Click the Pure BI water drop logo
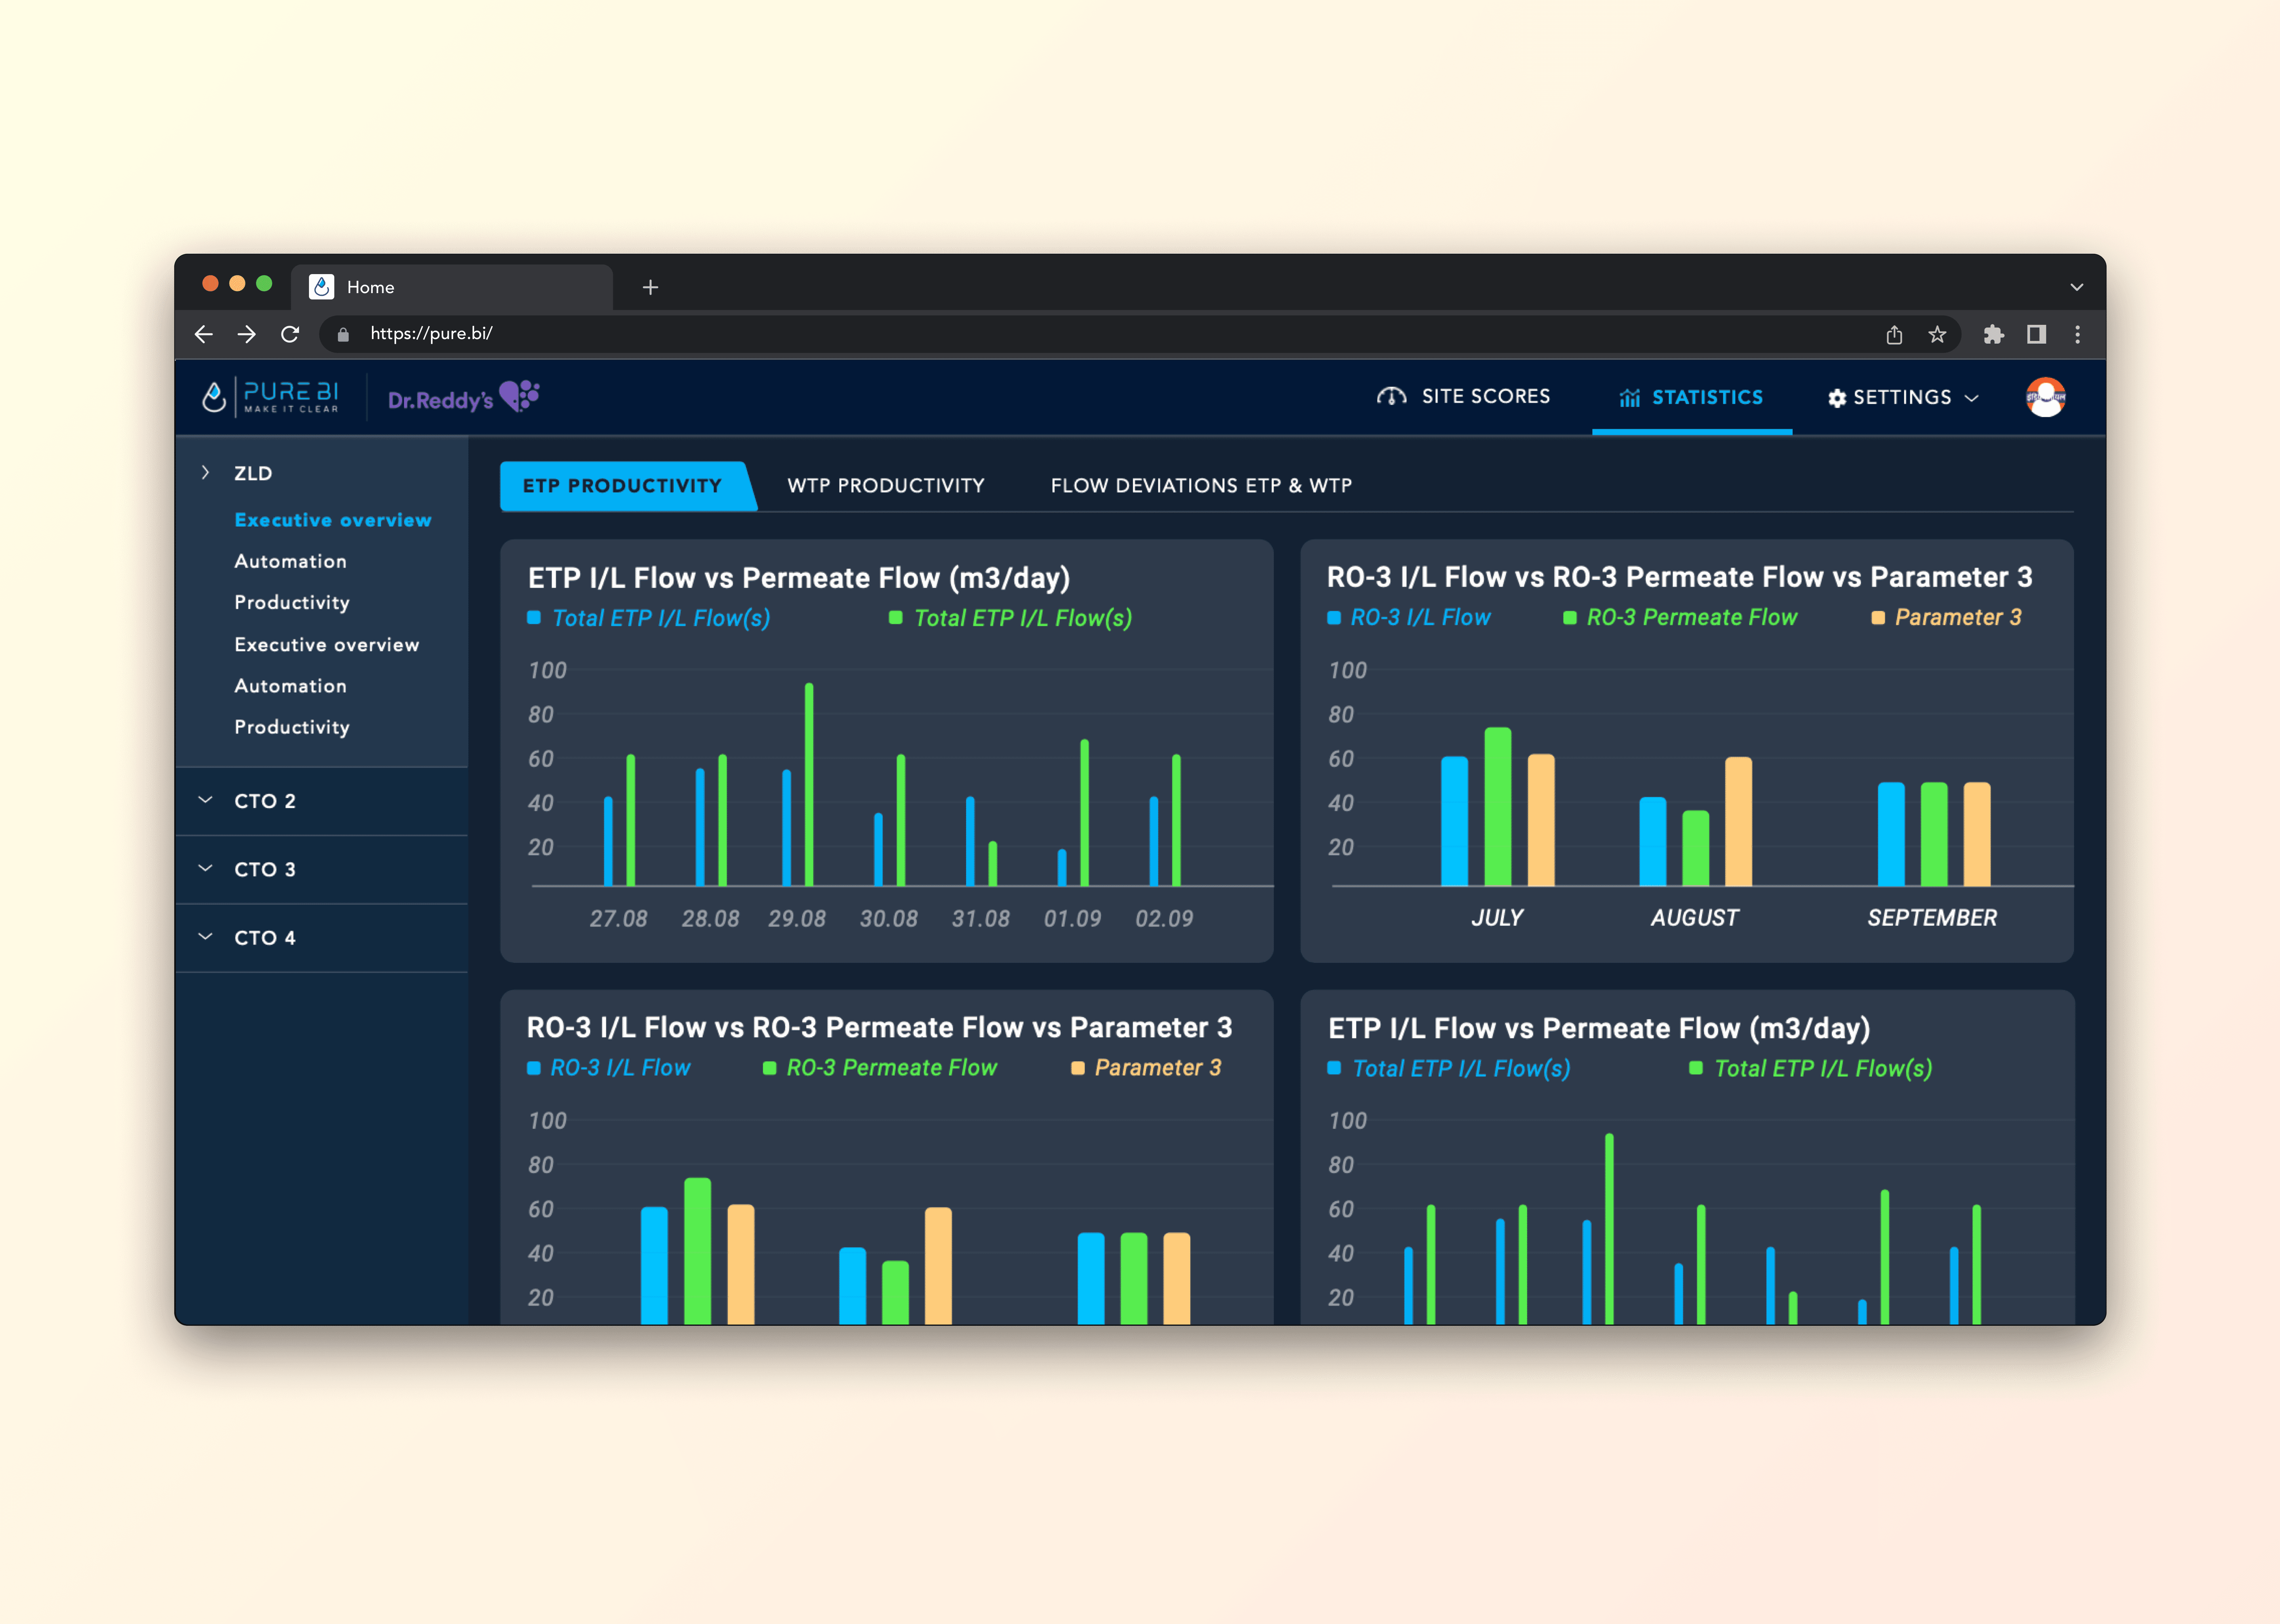Screen dimensions: 2280x1624 click(x=214, y=397)
